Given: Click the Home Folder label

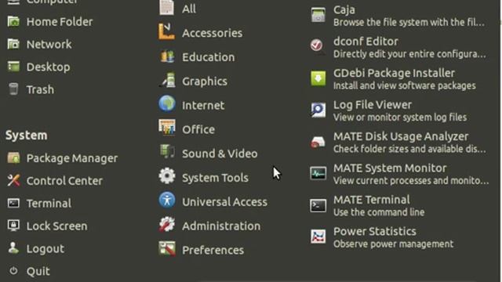Looking at the screenshot, I should [x=60, y=22].
